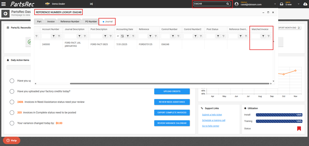Open the Go to help center link

click(x=210, y=126)
